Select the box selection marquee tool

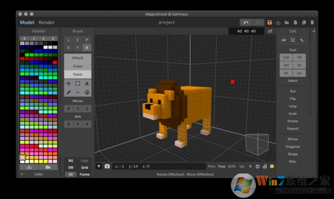pos(78,83)
